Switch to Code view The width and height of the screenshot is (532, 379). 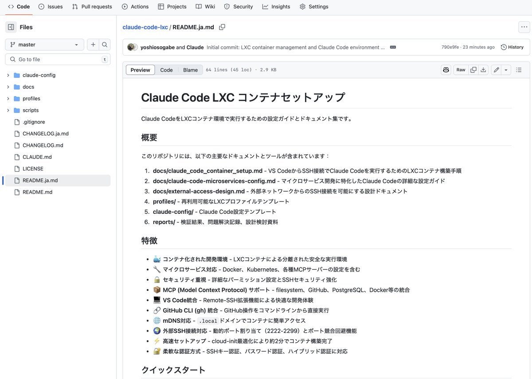[167, 70]
